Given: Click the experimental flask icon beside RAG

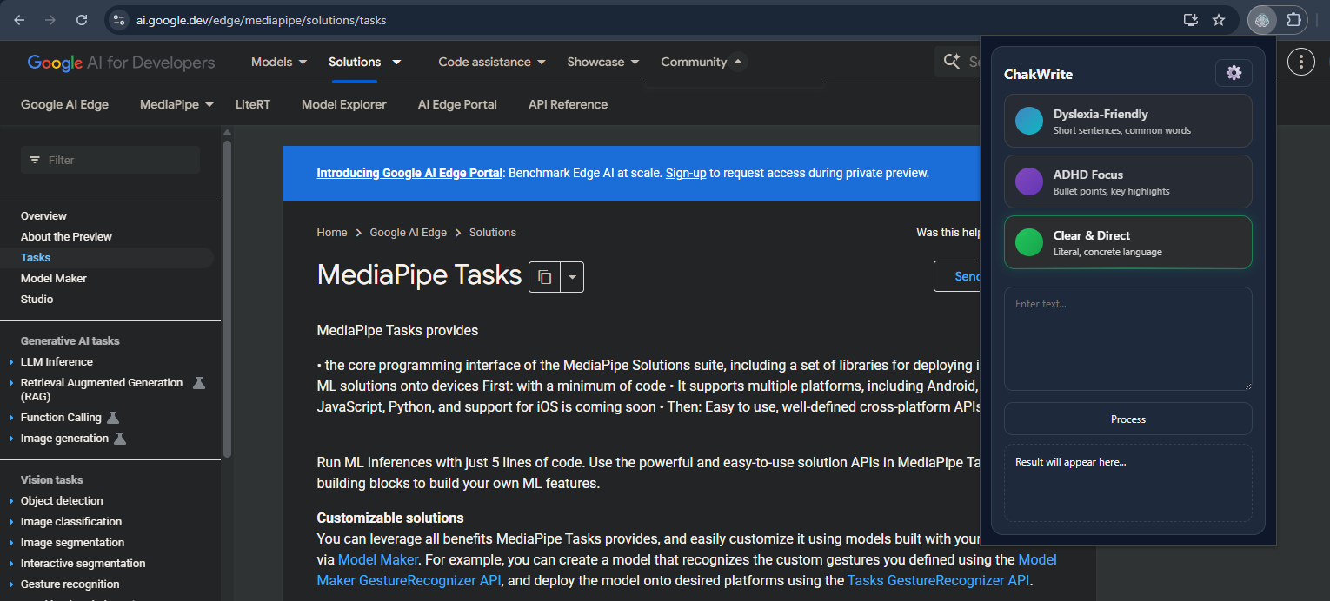Looking at the screenshot, I should (x=199, y=383).
